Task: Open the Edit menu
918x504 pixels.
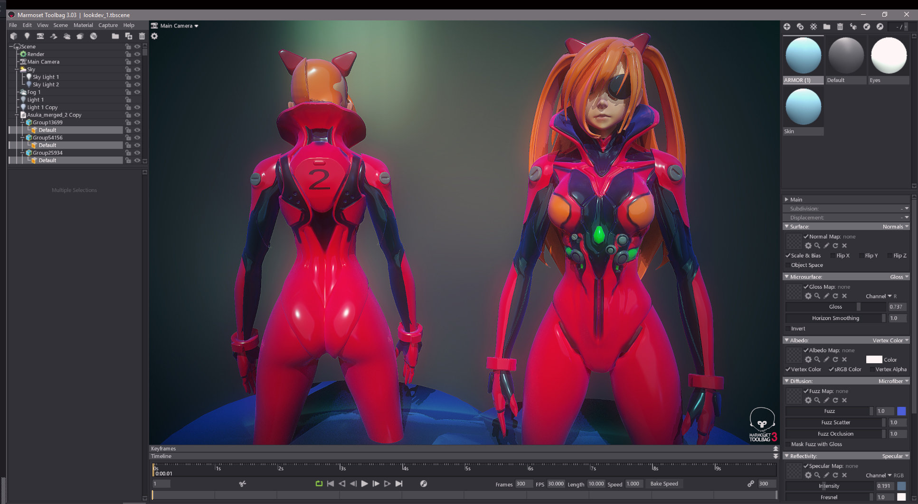Action: [27, 25]
